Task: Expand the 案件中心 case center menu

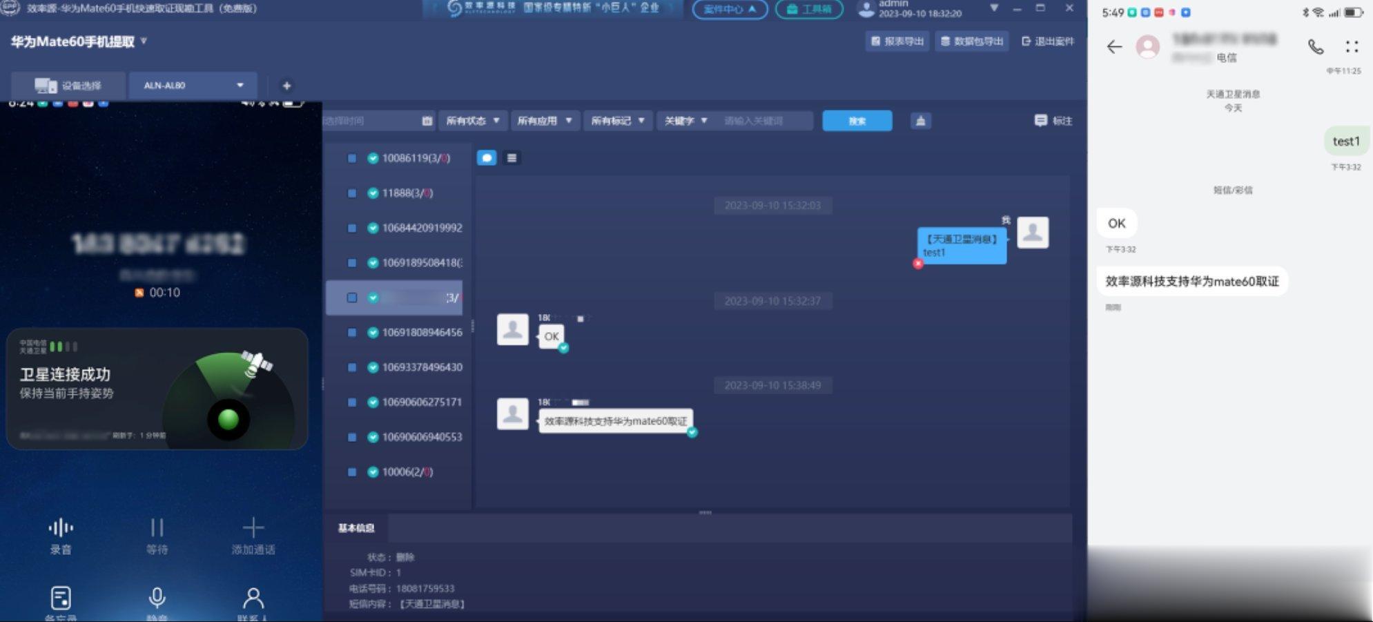Action: pos(730,9)
